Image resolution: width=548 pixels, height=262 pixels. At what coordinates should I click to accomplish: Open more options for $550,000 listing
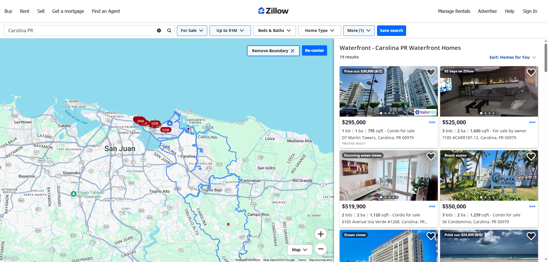[532, 206]
